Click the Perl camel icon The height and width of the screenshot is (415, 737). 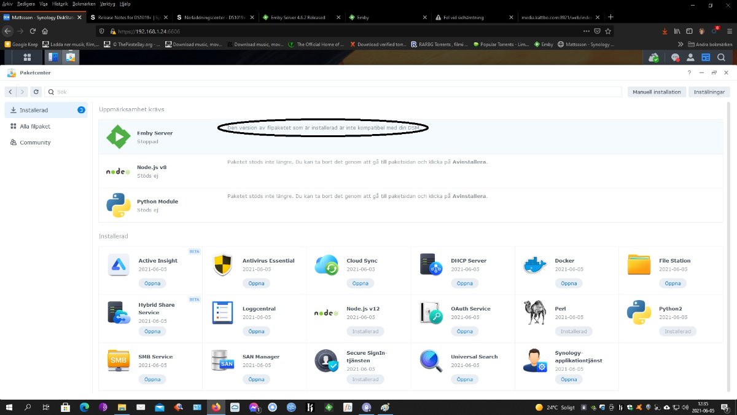(x=535, y=313)
